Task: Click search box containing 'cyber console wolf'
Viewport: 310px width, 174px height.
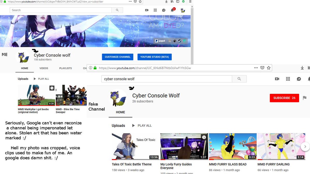Action: point(167,79)
